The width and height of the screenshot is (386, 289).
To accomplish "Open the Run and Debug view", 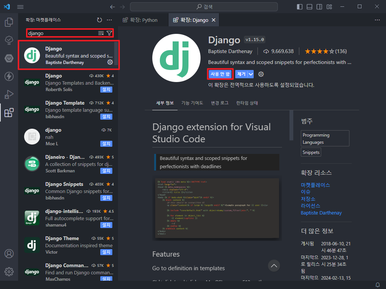I will (9, 94).
